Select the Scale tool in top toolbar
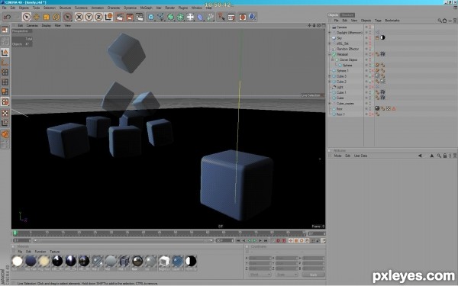The image size is (458, 286). coord(46,17)
